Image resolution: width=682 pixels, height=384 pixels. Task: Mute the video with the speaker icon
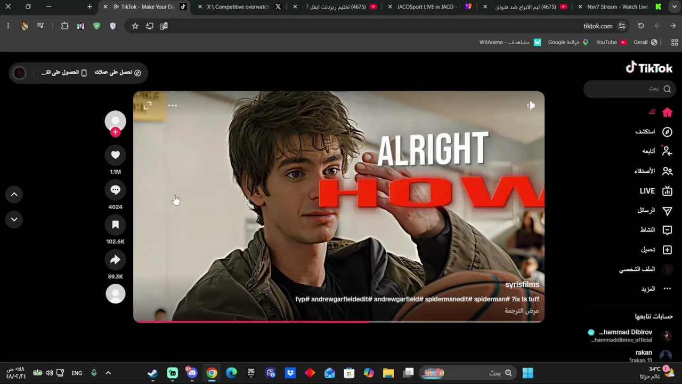tap(531, 106)
